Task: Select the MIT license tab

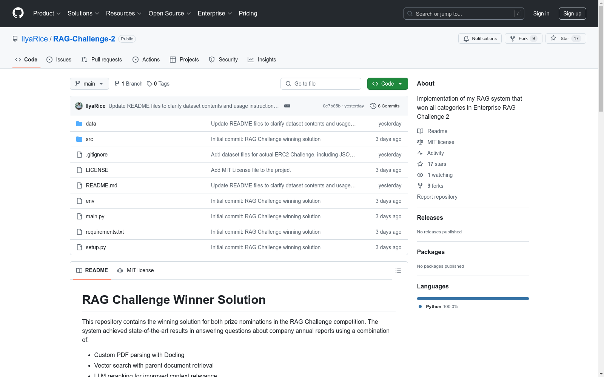Action: tap(136, 270)
